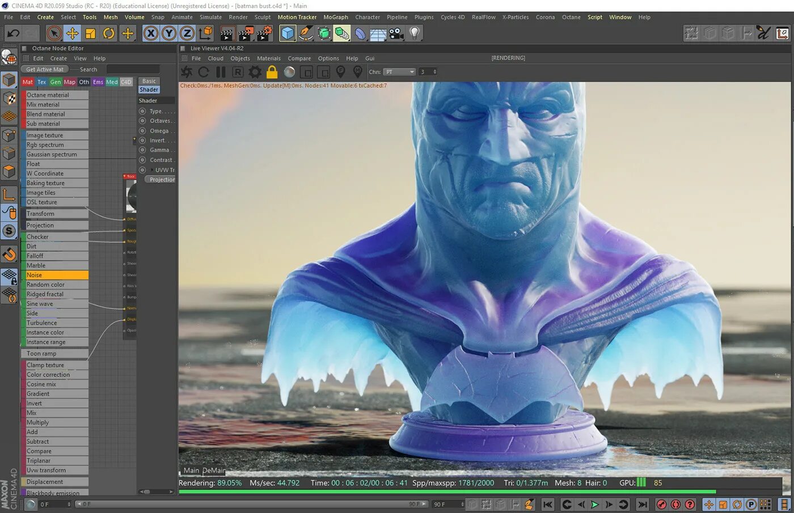Click the focus picker pin icon
This screenshot has height=513, width=794.
click(341, 72)
